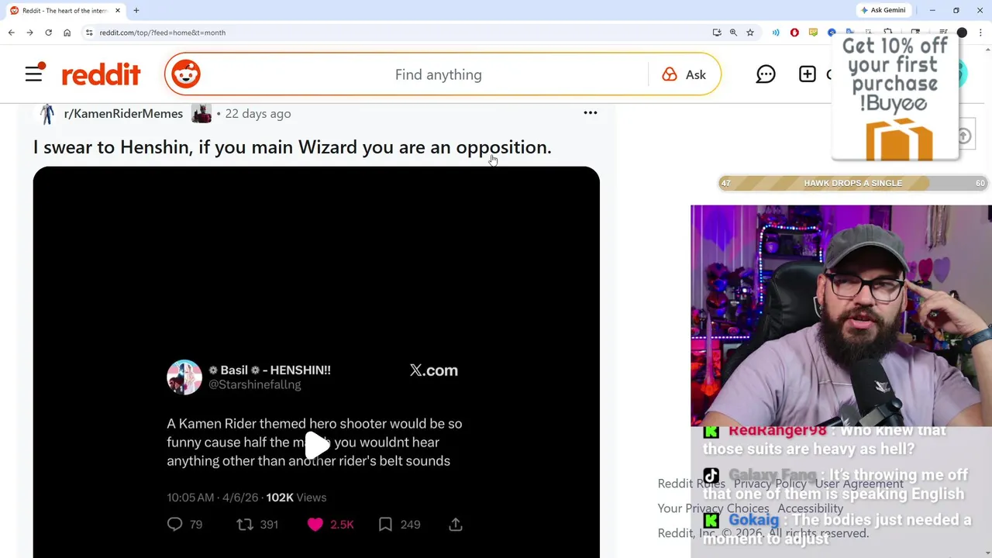
Task: Click the blue sound-wave extension icon
Action: coord(776,33)
